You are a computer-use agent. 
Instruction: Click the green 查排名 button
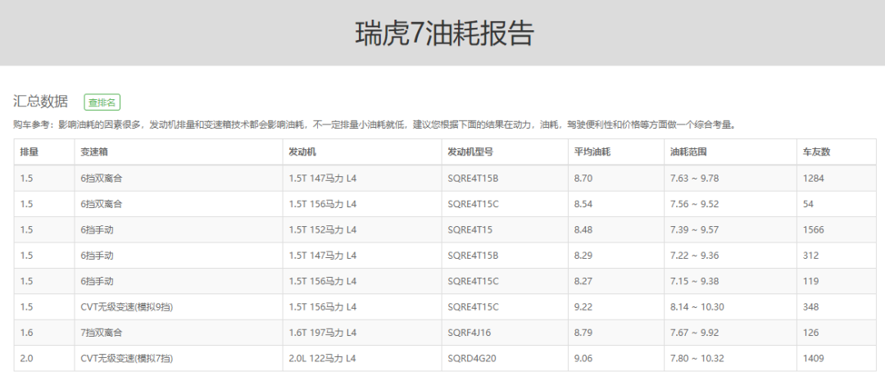[x=102, y=102]
